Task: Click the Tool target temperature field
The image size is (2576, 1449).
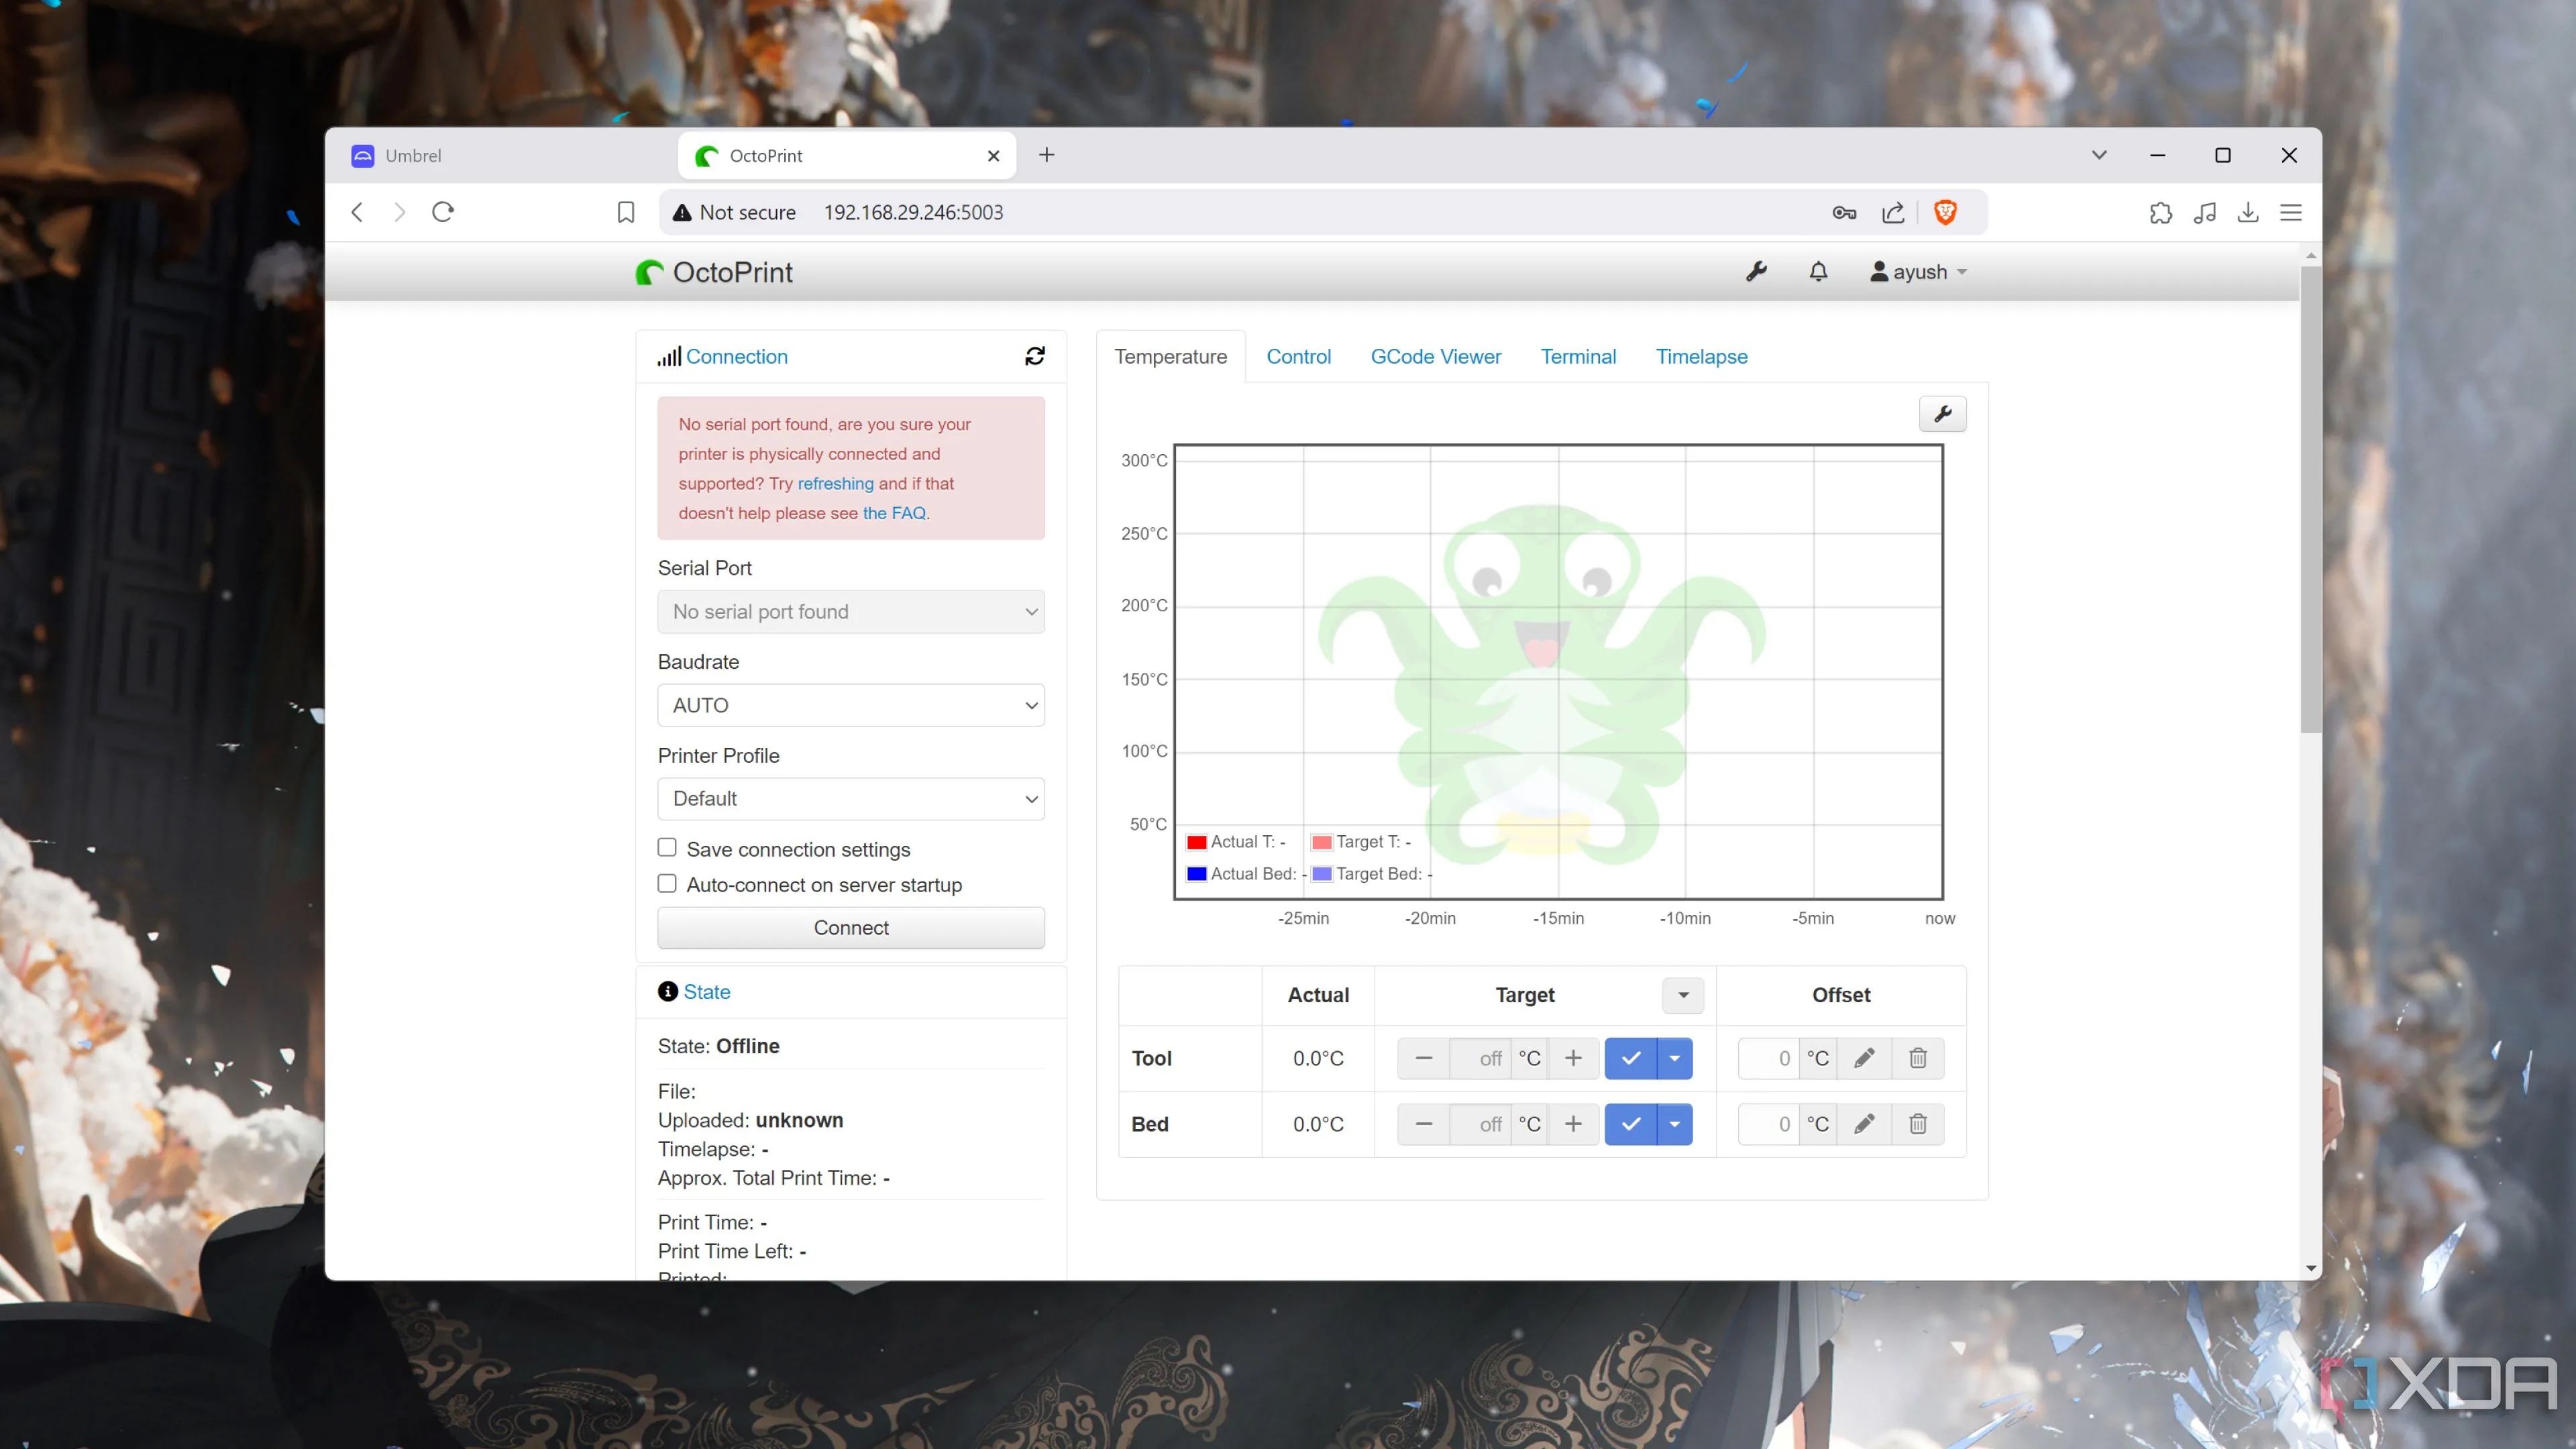Action: pyautogui.click(x=1480, y=1058)
